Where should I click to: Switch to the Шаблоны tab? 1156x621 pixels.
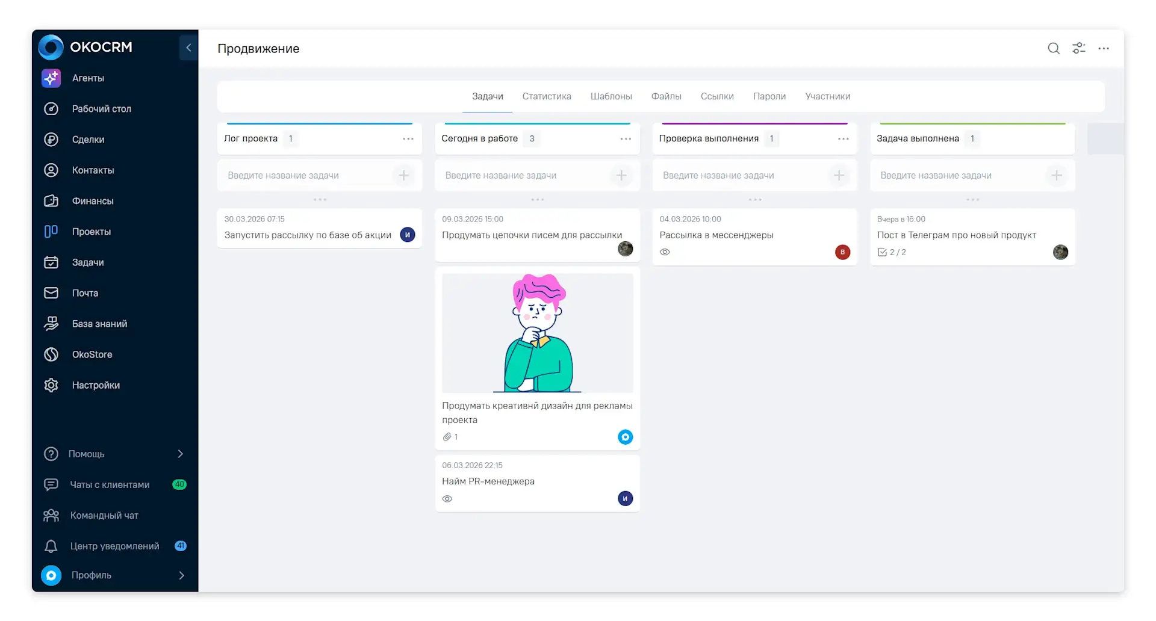[611, 96]
